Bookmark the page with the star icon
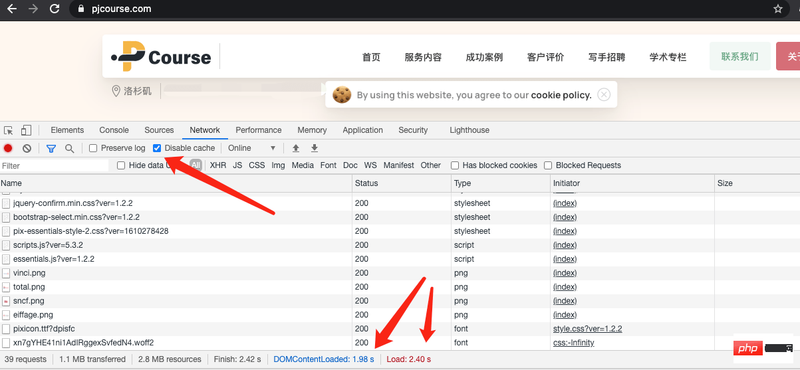800x370 pixels. pos(778,9)
